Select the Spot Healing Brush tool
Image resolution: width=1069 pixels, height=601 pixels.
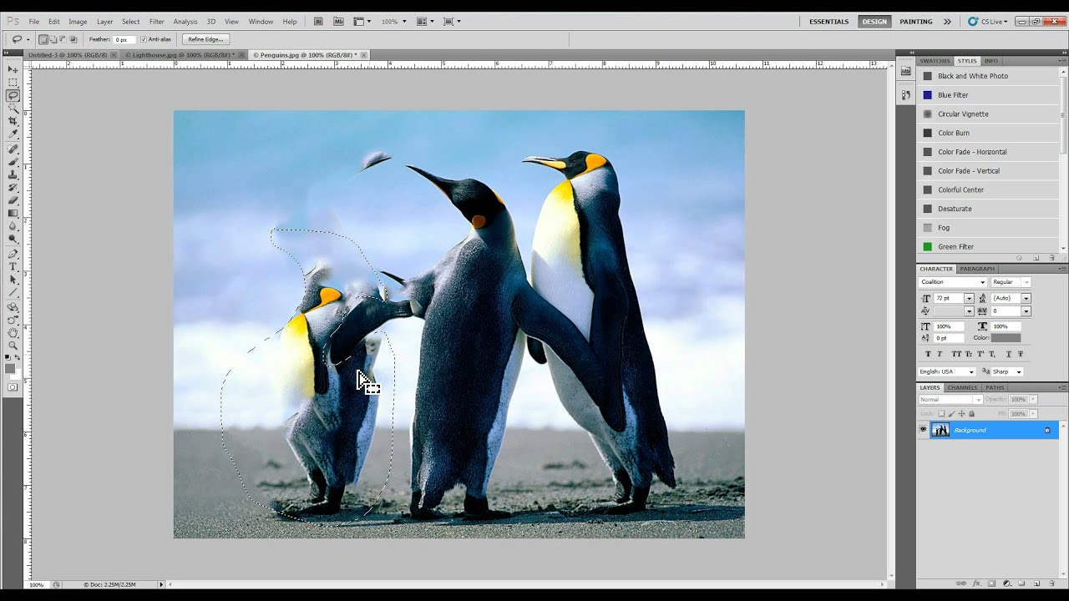coord(13,149)
